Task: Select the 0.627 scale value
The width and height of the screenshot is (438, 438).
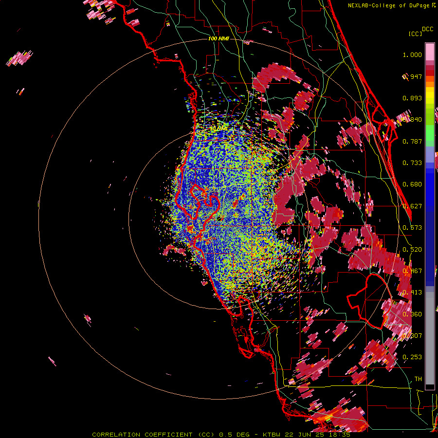Action: click(412, 206)
